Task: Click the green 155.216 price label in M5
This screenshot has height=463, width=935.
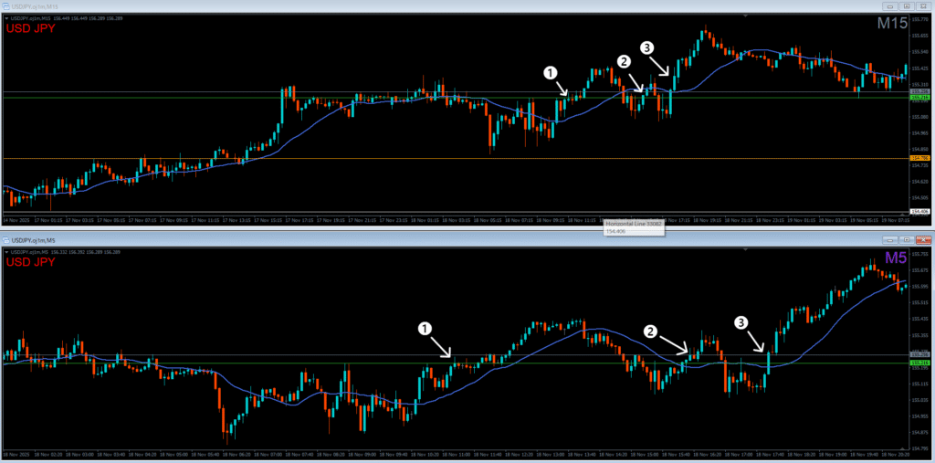Action: point(920,363)
